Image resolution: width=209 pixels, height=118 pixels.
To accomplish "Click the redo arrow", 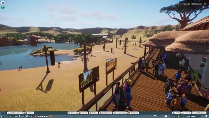I will click(159, 116).
